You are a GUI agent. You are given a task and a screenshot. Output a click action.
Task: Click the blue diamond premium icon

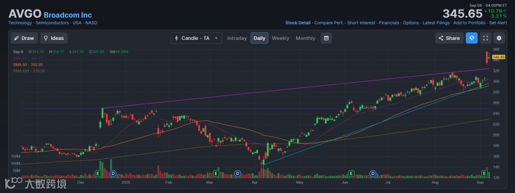[472, 38]
